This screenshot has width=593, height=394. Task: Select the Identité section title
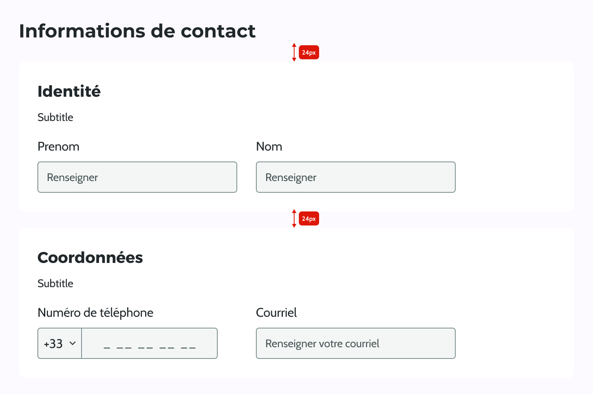coord(69,91)
